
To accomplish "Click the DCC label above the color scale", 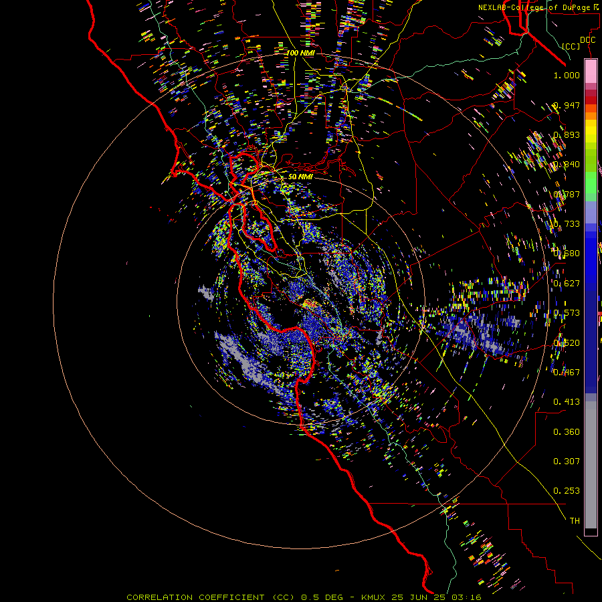I will click(587, 39).
